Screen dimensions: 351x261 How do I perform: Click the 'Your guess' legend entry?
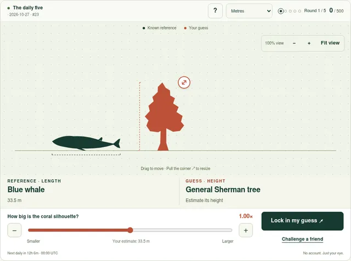point(196,28)
